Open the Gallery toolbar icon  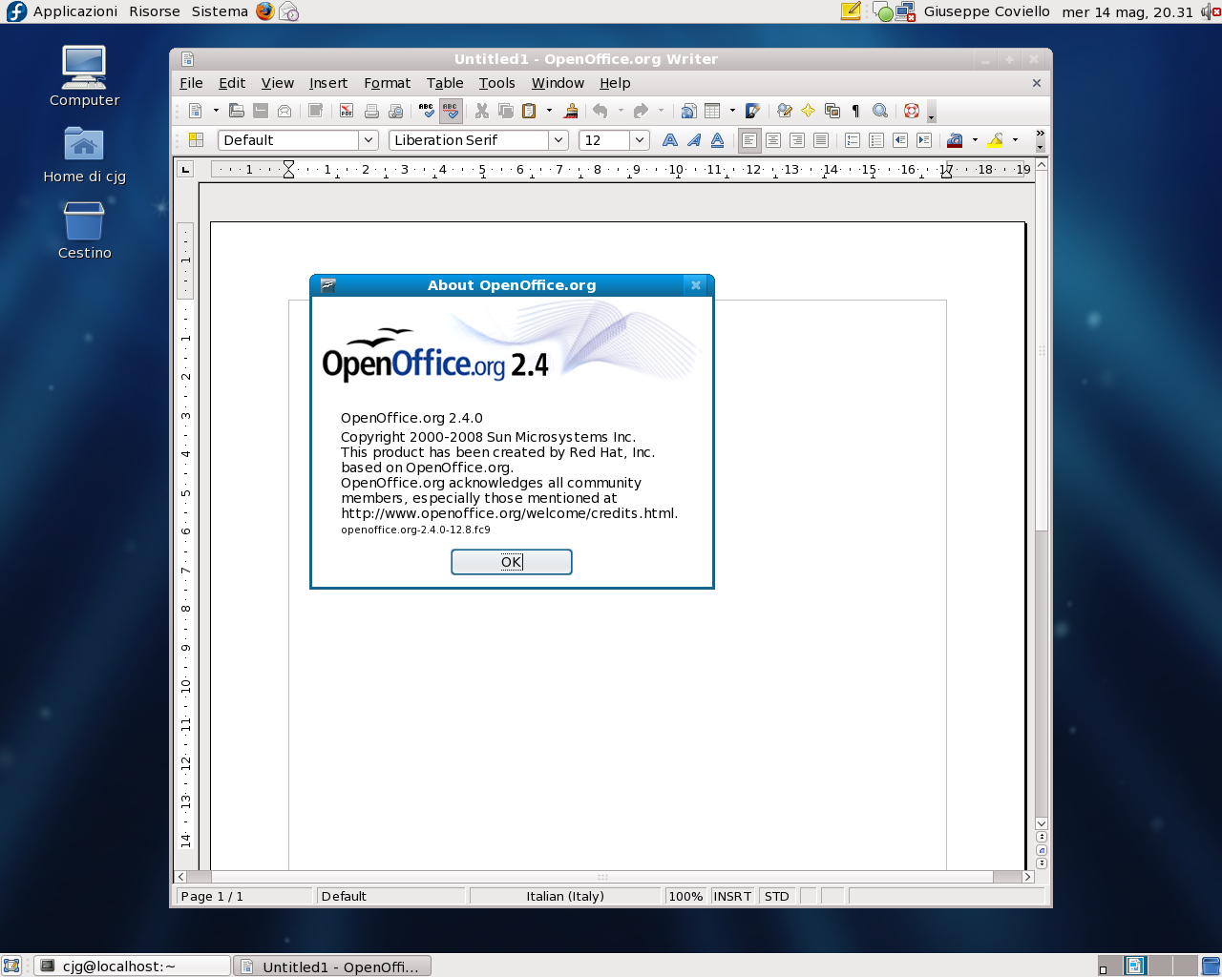click(832, 111)
